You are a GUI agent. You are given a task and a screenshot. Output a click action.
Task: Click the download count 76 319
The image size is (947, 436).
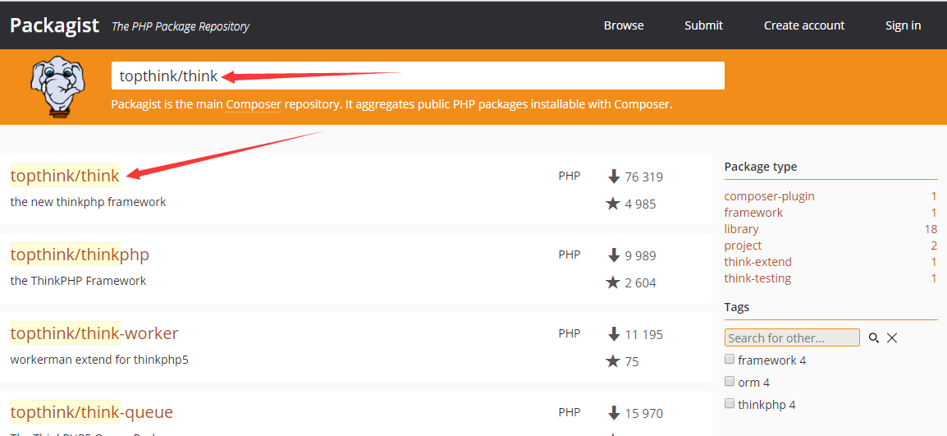tap(644, 177)
